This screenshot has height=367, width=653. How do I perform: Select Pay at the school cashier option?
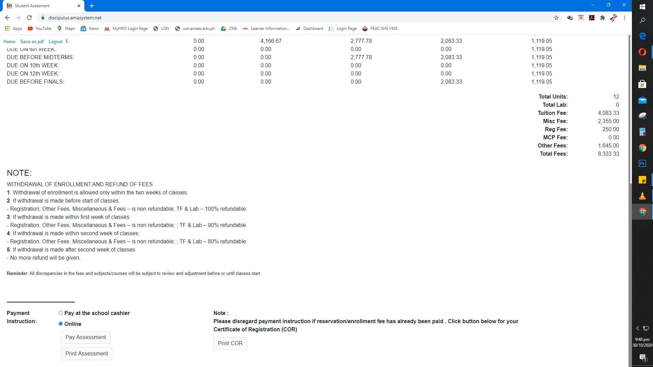pos(61,313)
